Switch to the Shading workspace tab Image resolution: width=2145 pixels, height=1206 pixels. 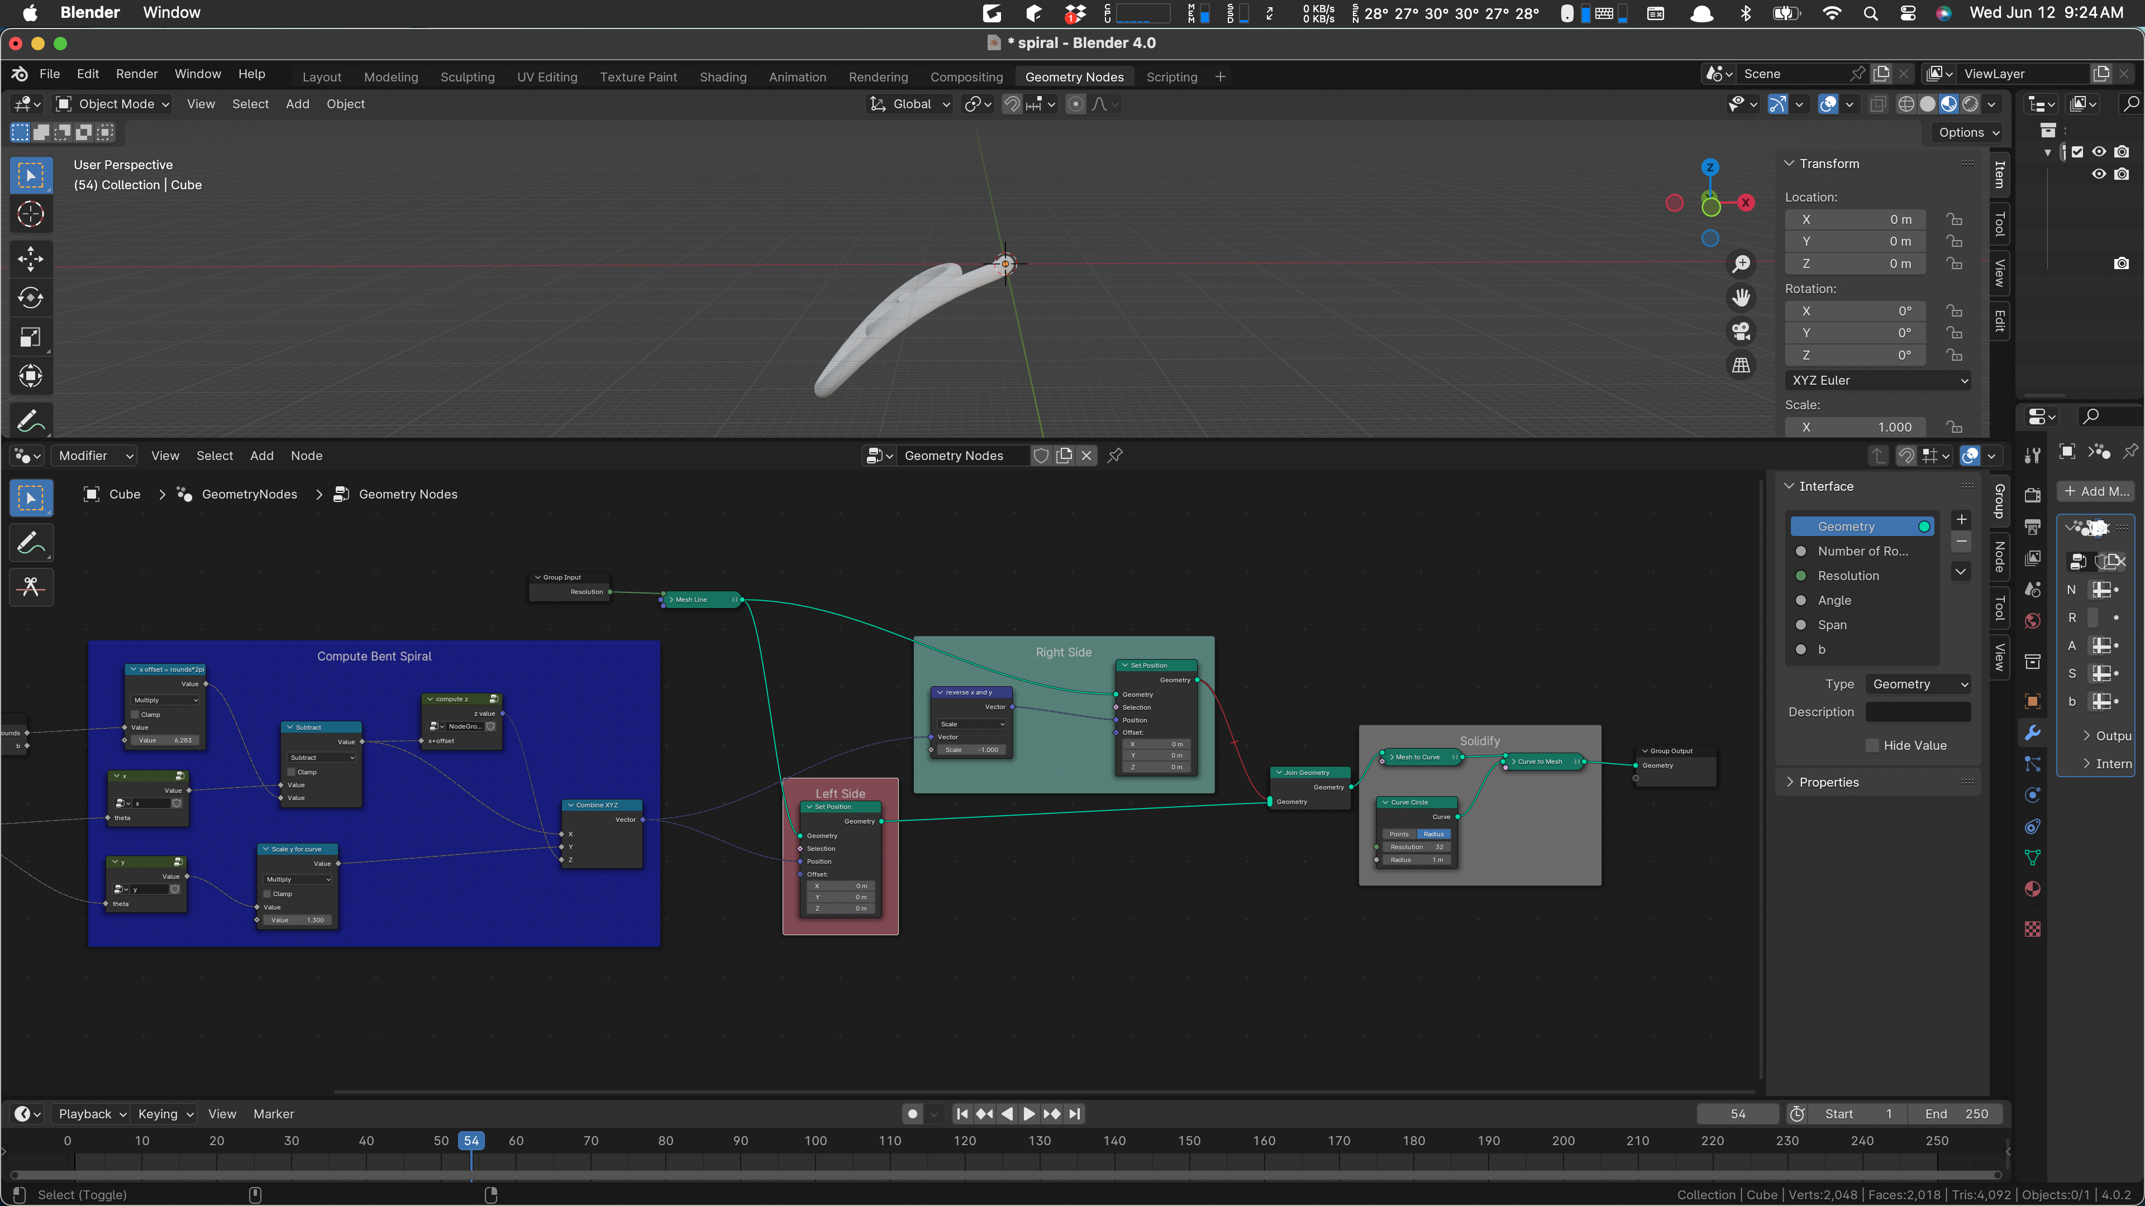(723, 76)
